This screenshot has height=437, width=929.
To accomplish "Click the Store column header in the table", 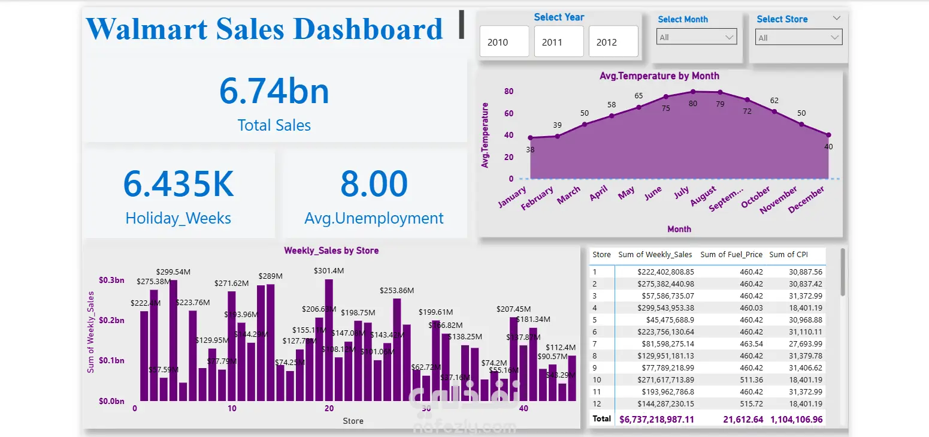I will [x=601, y=255].
